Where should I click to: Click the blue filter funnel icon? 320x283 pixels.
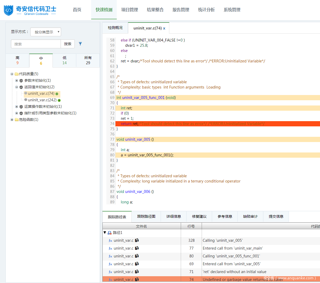[80, 44]
